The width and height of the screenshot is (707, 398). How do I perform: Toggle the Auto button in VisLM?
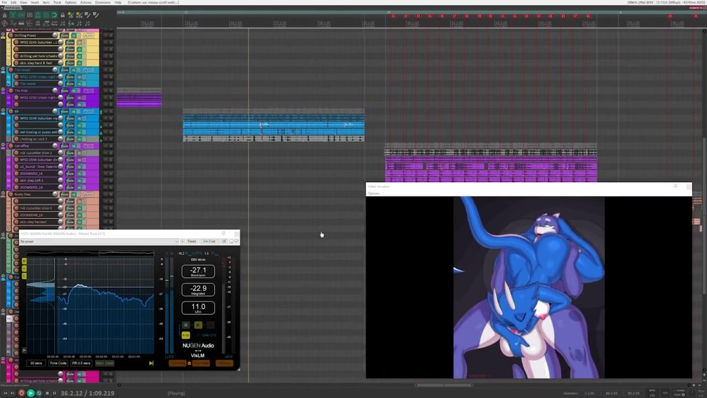pos(186,335)
